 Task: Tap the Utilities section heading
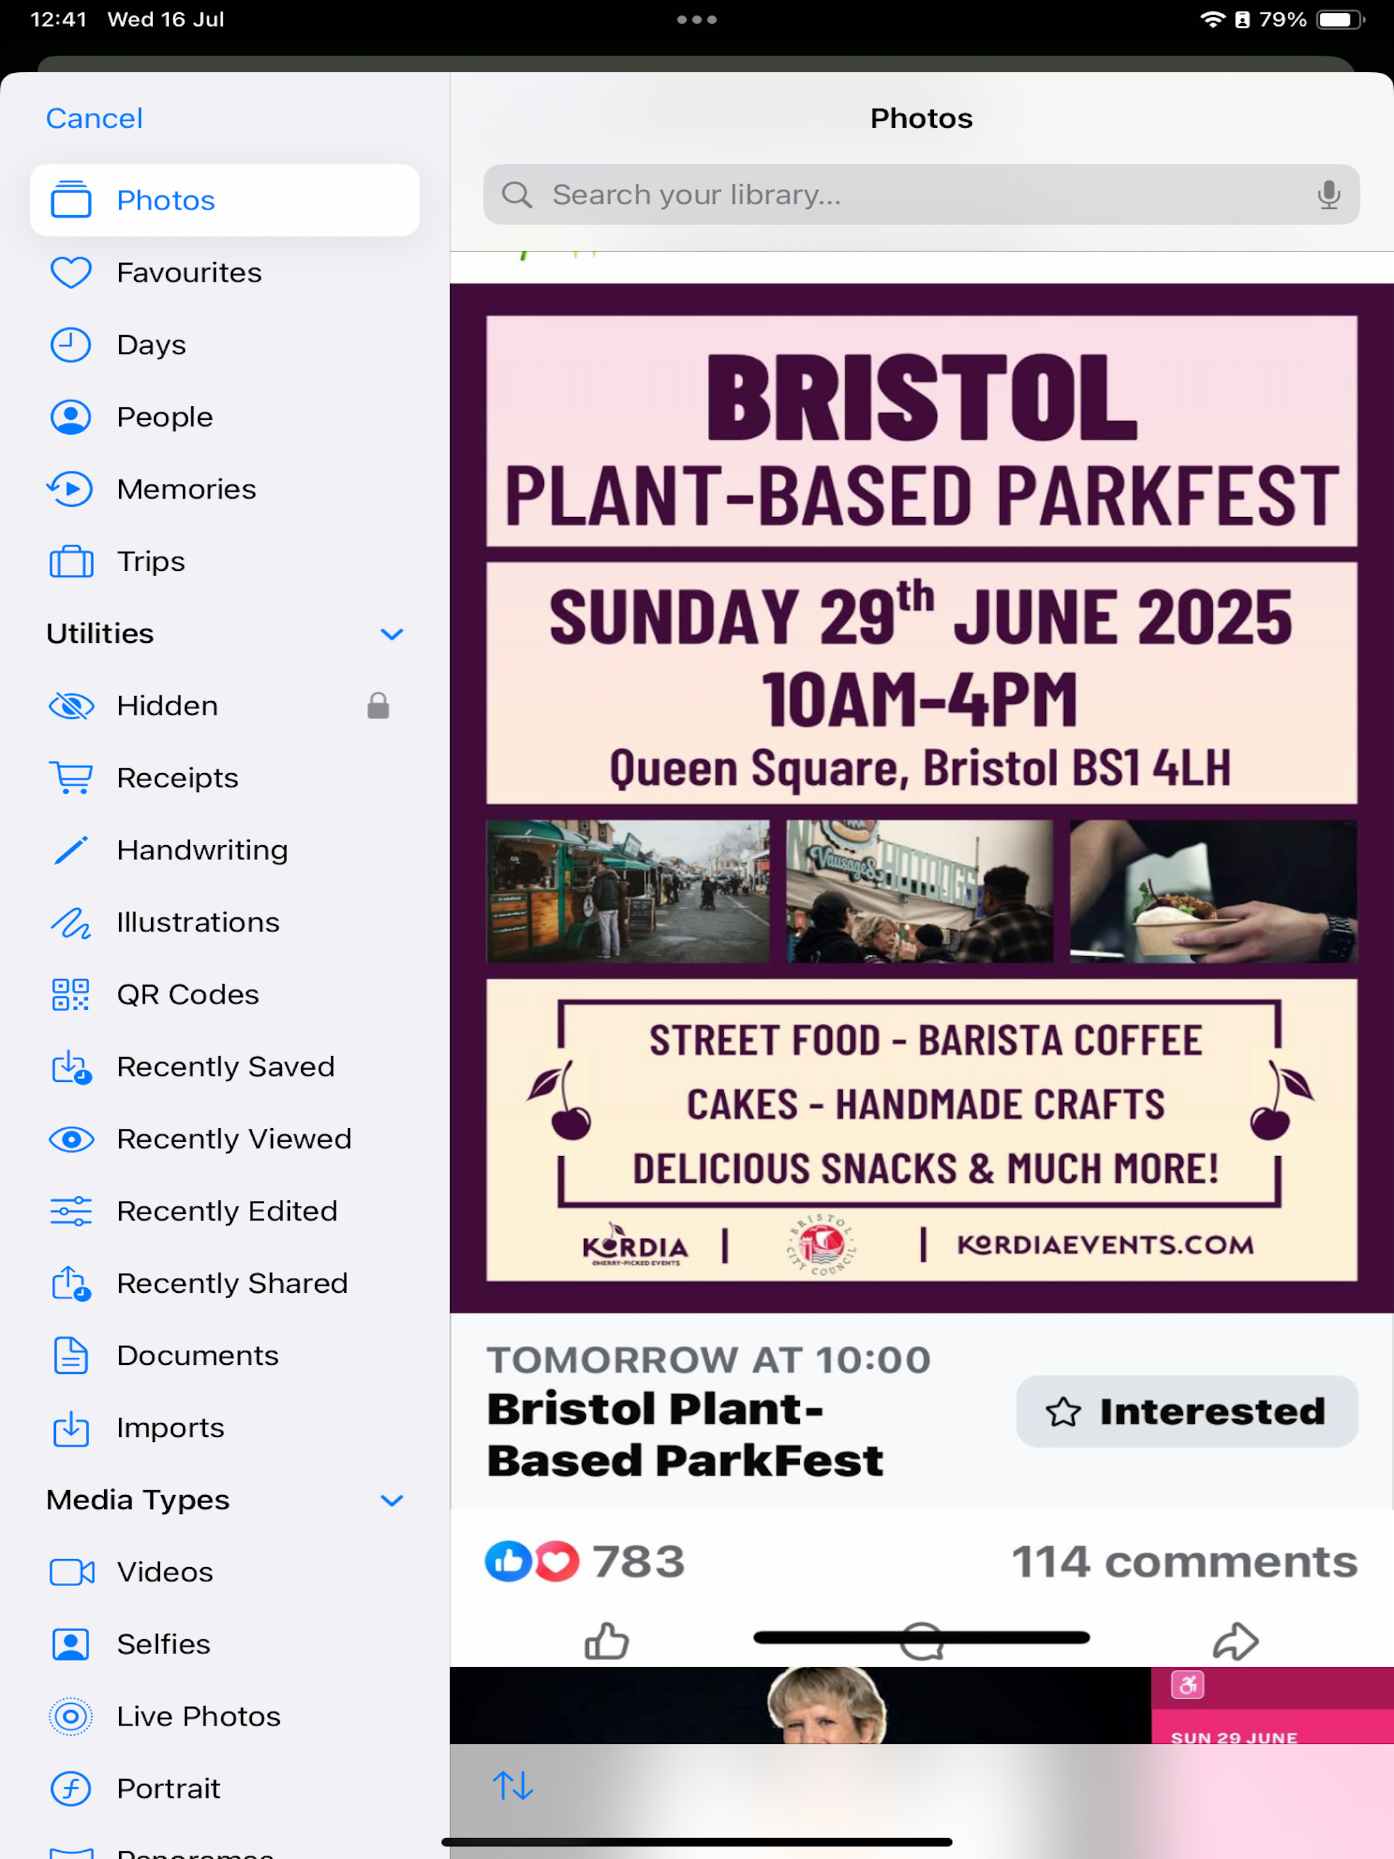point(100,634)
